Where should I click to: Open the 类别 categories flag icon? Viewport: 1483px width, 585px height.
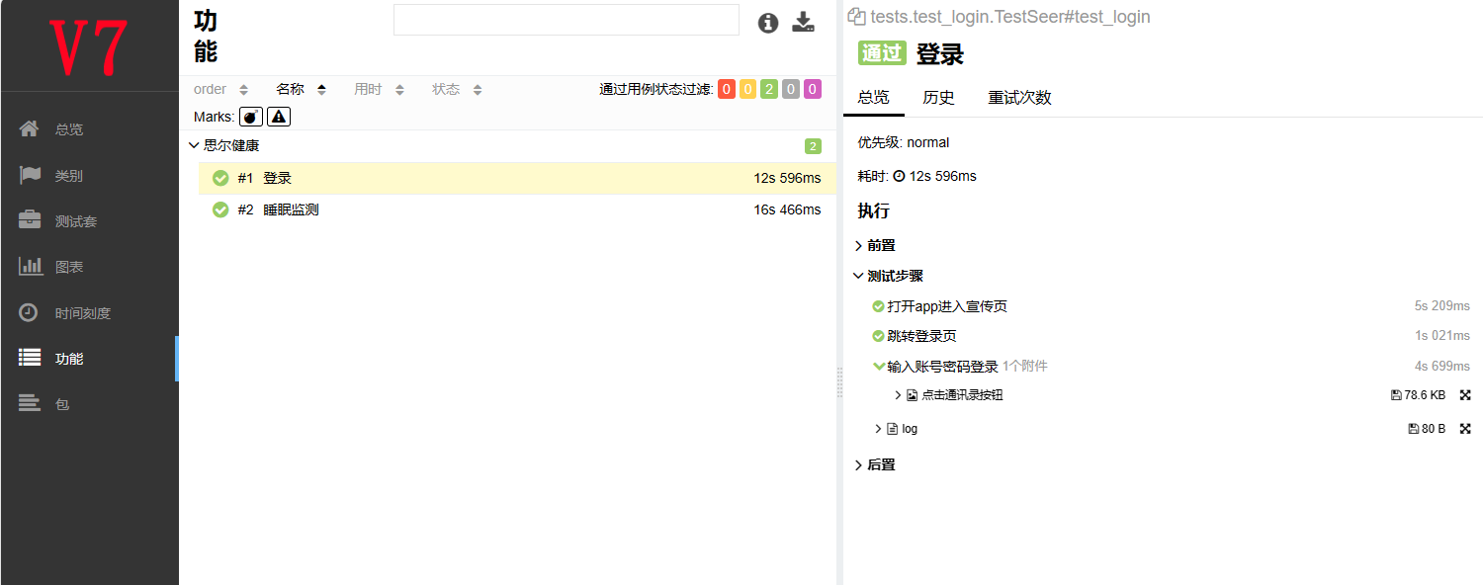click(30, 175)
